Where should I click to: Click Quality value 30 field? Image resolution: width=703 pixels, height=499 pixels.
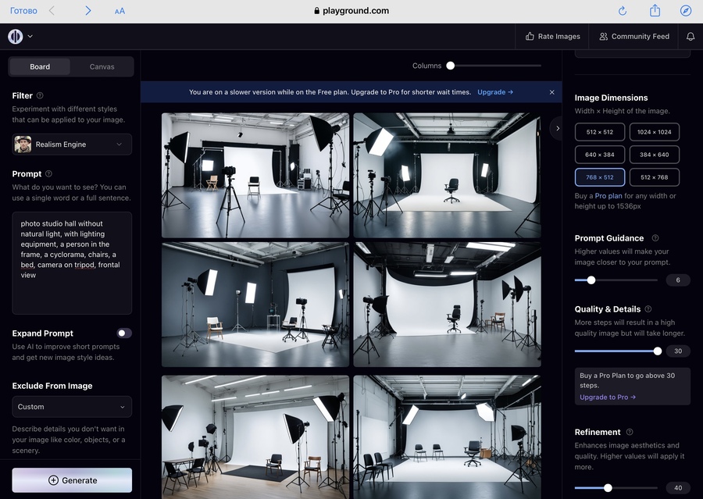pyautogui.click(x=678, y=351)
